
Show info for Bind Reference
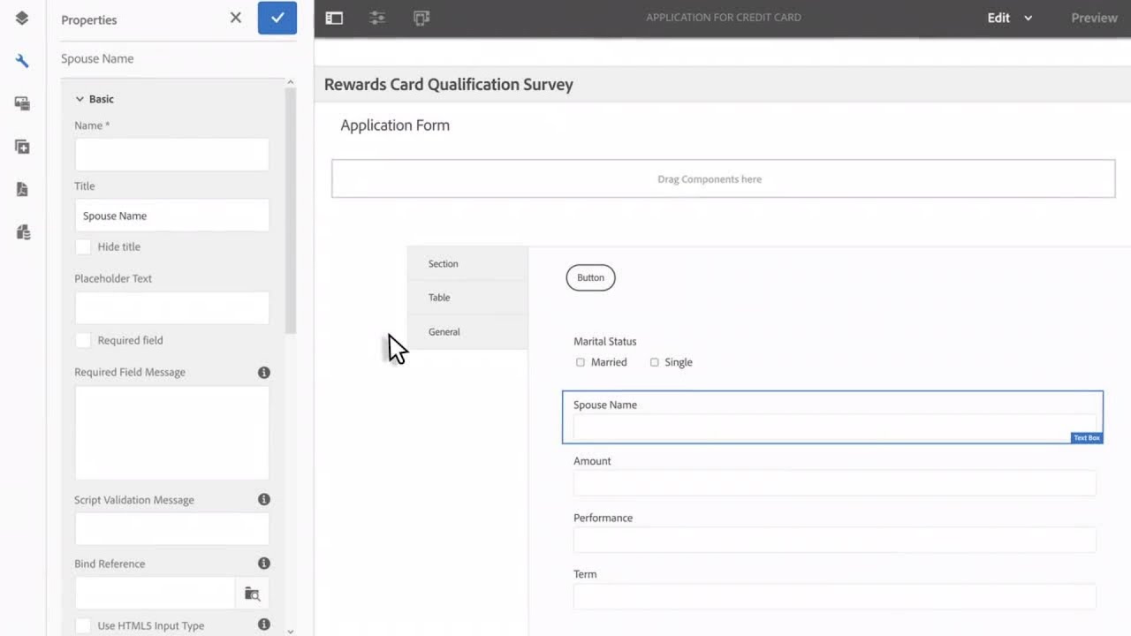coord(263,564)
